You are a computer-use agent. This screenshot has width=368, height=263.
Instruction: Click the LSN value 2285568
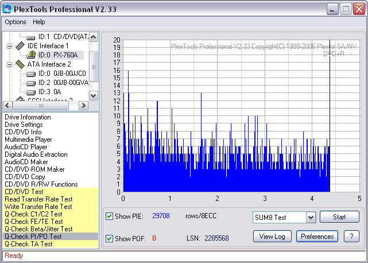(x=216, y=238)
